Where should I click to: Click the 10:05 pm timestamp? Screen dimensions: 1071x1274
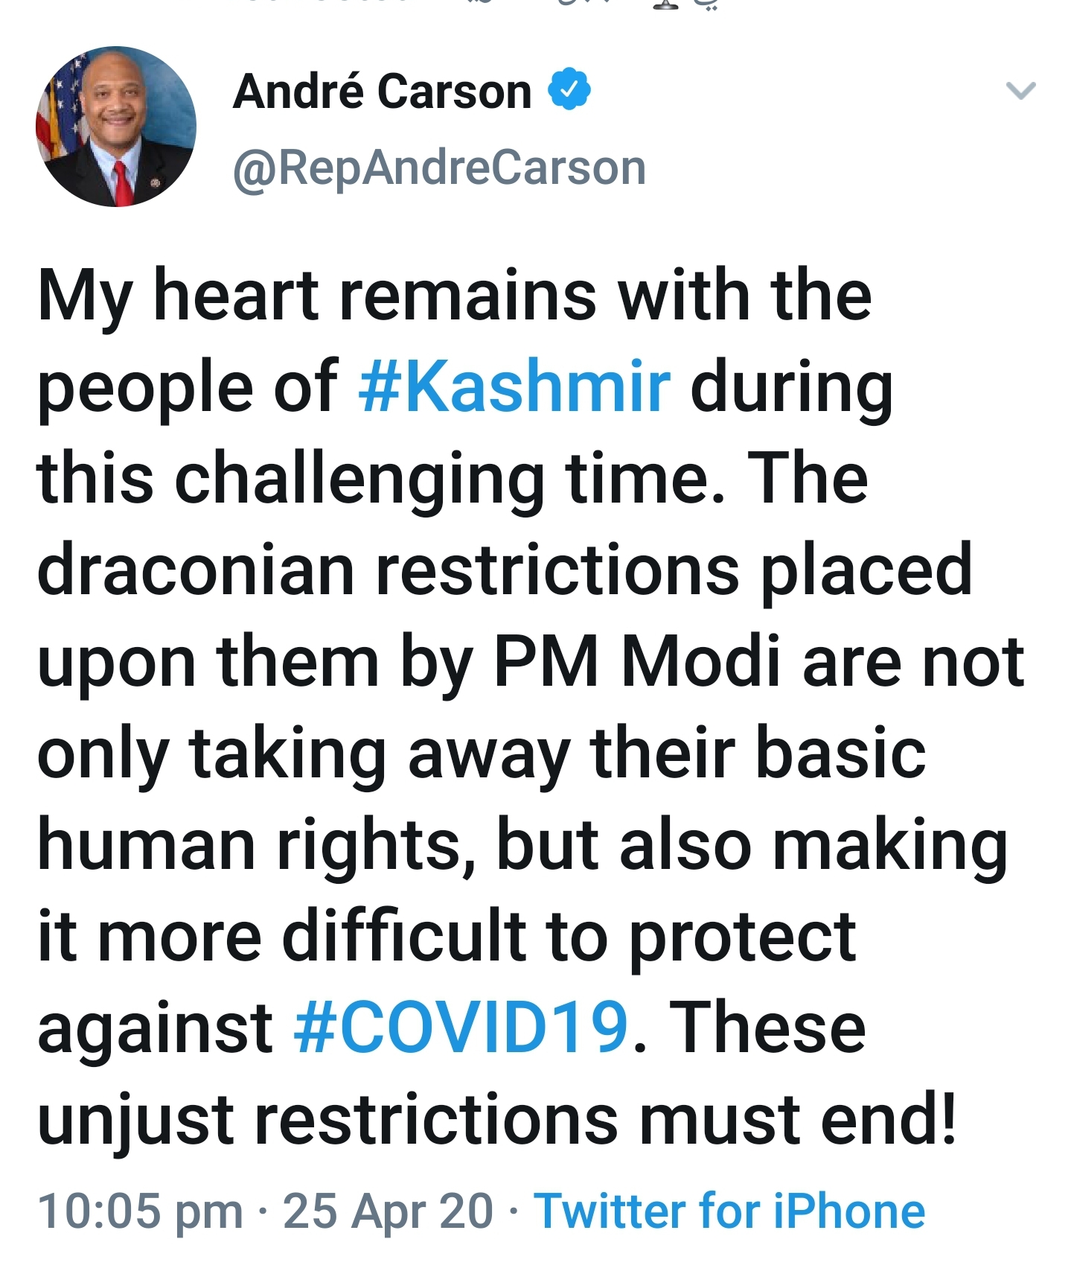(140, 1211)
